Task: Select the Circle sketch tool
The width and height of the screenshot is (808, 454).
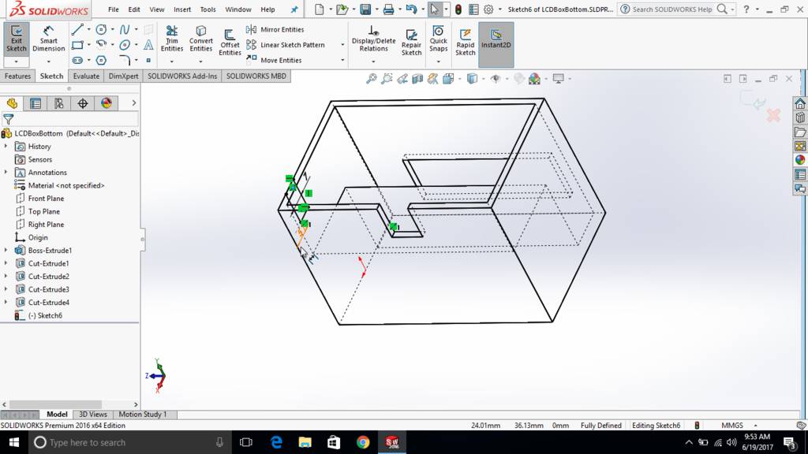Action: click(x=102, y=30)
